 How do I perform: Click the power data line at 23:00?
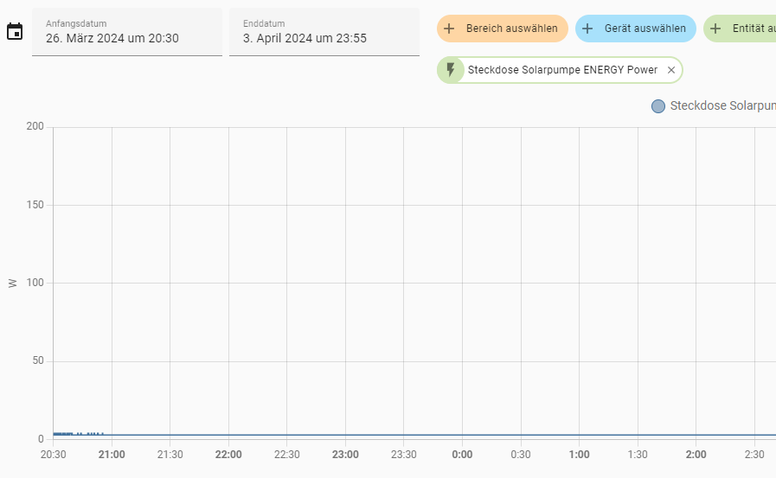click(x=345, y=435)
